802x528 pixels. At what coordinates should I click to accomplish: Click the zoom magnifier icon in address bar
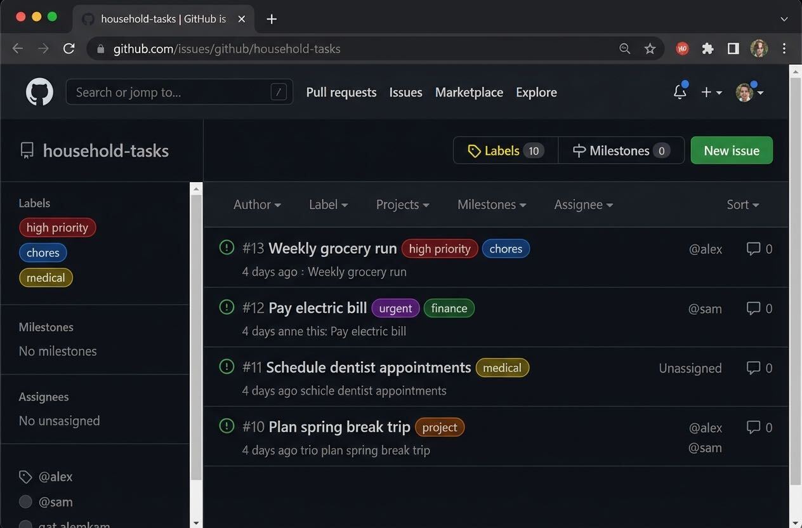coord(625,49)
